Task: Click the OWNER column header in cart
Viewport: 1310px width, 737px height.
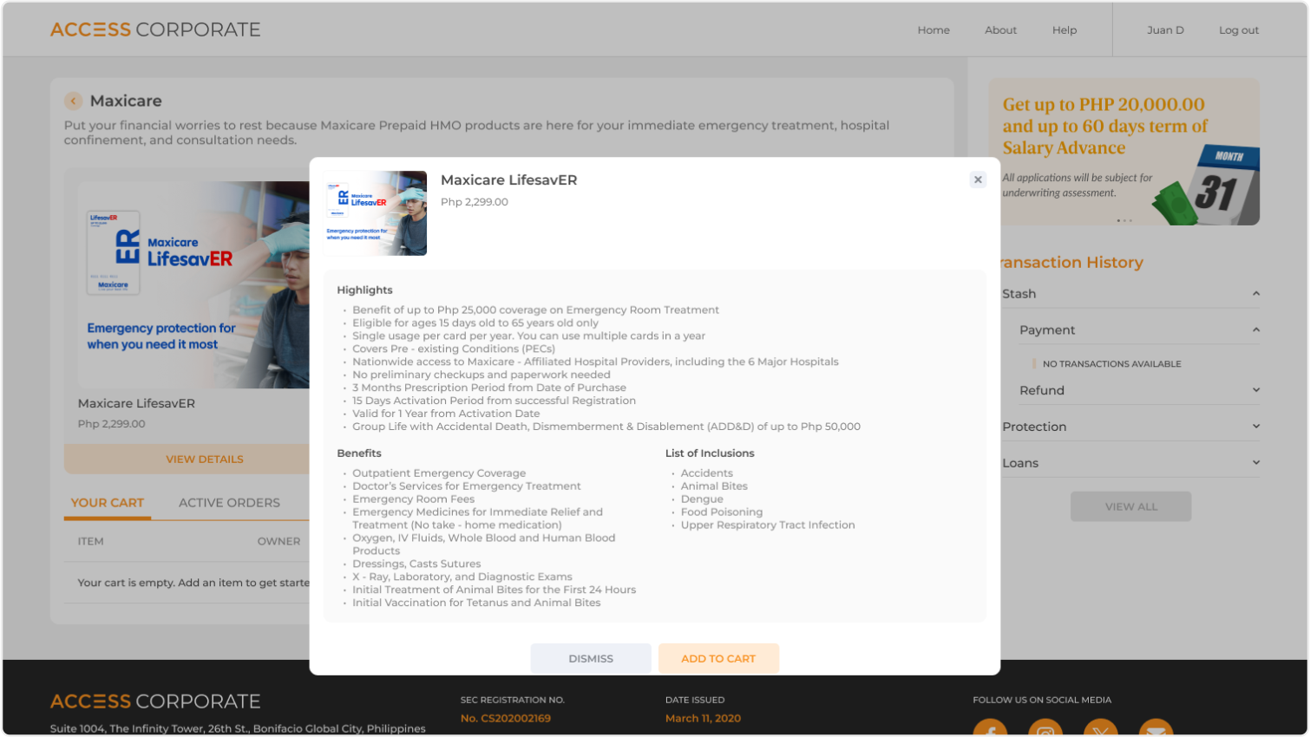Action: coord(278,541)
